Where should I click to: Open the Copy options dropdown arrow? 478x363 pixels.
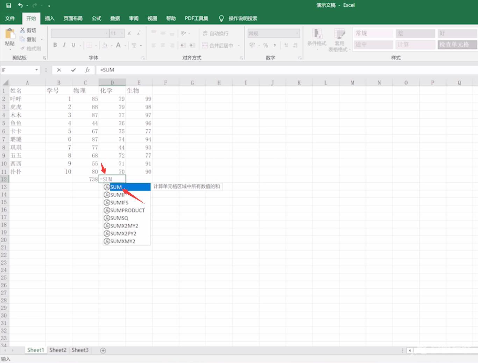(42, 39)
